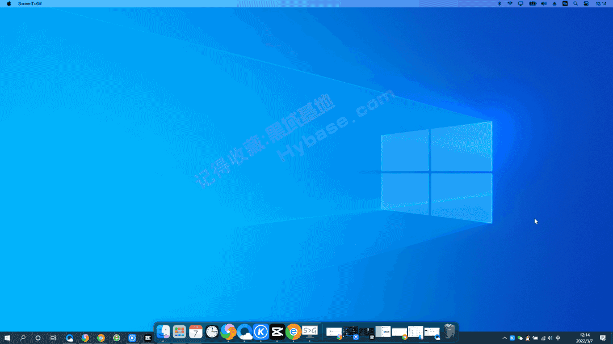Check battery charging status icon
This screenshot has height=344, width=613.
(x=532, y=3)
